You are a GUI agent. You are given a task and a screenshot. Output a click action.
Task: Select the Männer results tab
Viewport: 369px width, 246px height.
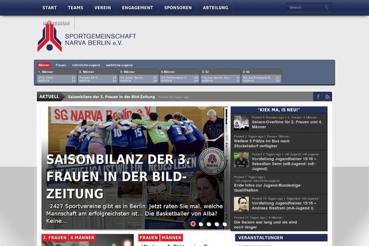(44, 65)
